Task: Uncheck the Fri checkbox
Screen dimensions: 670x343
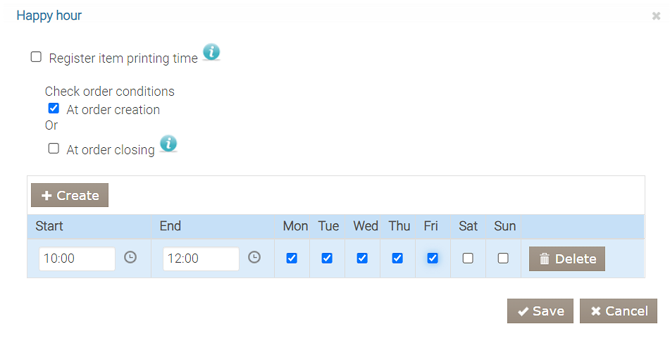Action: tap(433, 258)
